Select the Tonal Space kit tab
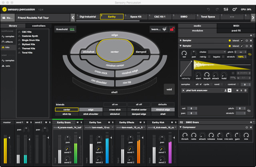Image resolution: width=256 pixels, height=167 pixels. (x=208, y=17)
